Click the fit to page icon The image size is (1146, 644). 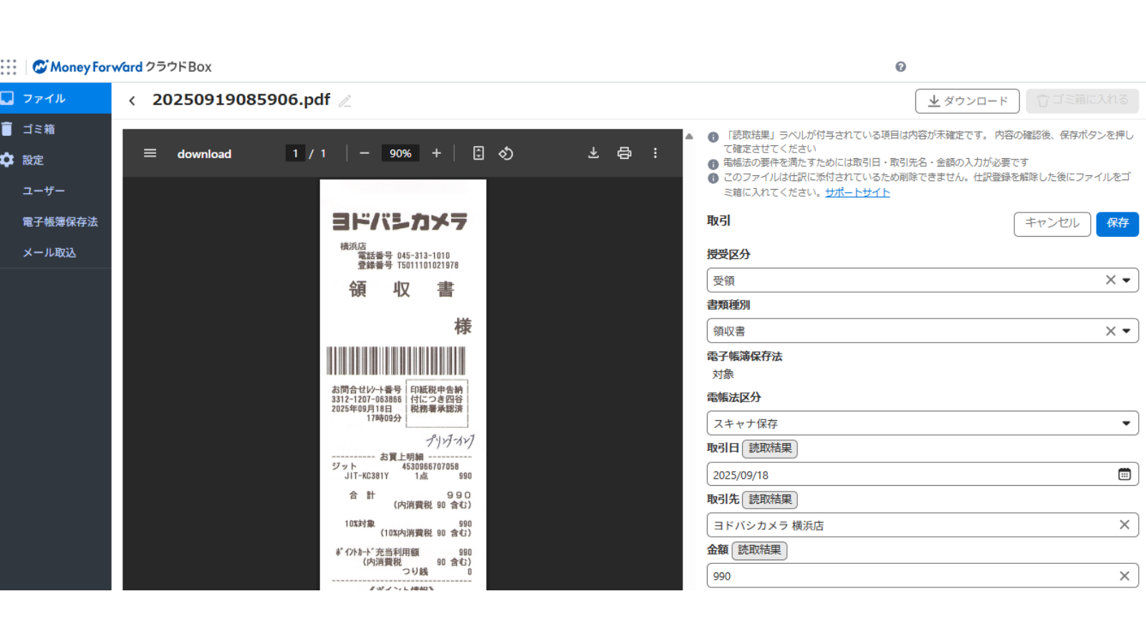click(478, 153)
